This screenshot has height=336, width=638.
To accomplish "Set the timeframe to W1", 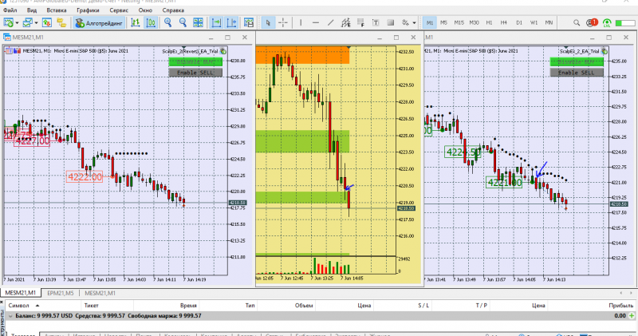I will point(534,23).
